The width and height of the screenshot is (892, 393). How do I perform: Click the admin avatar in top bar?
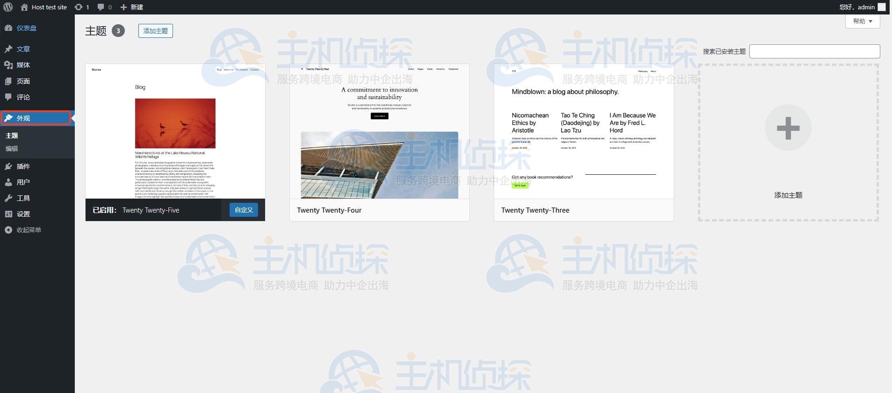pyautogui.click(x=881, y=7)
